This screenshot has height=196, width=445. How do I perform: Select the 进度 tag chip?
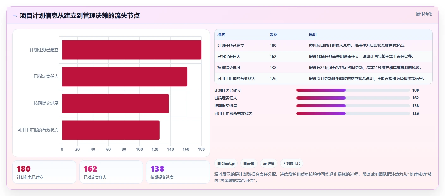click(269, 163)
